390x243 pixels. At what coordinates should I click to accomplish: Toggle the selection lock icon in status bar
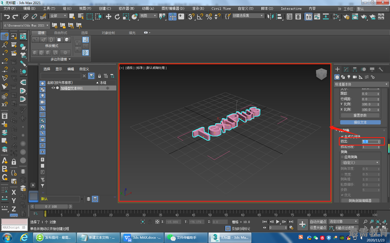point(150,222)
